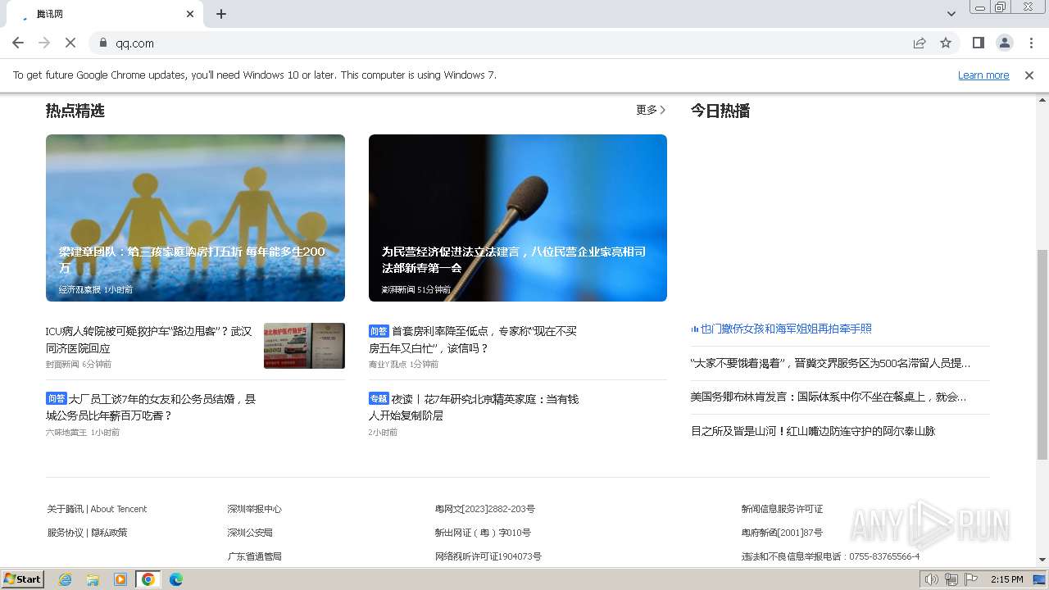Click the 专题 tag beside 夜读

pos(379,399)
